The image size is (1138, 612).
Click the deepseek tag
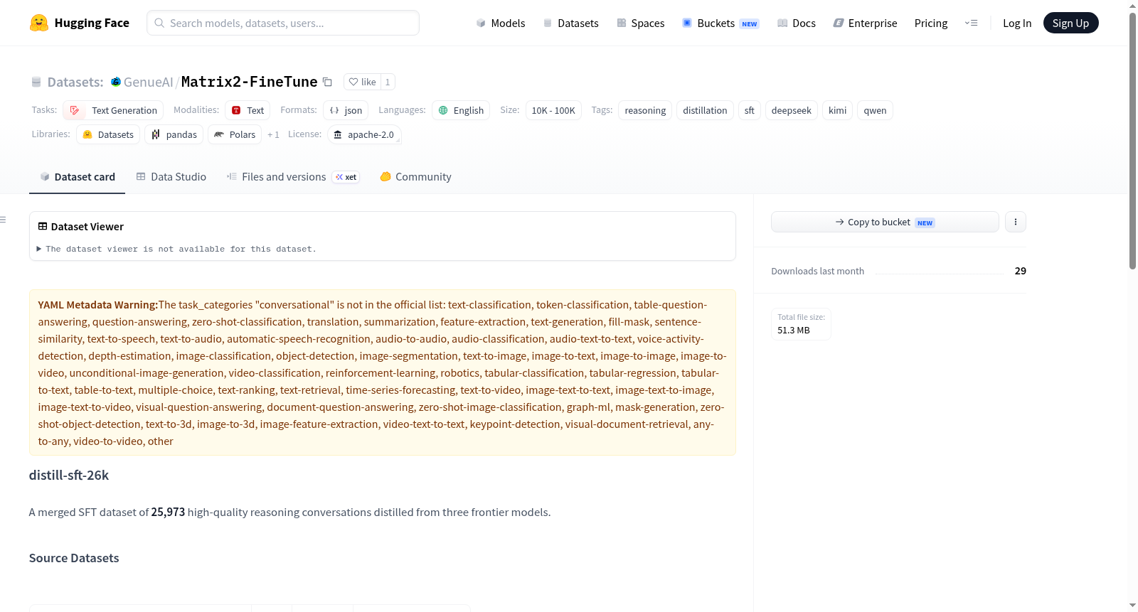click(x=792, y=110)
